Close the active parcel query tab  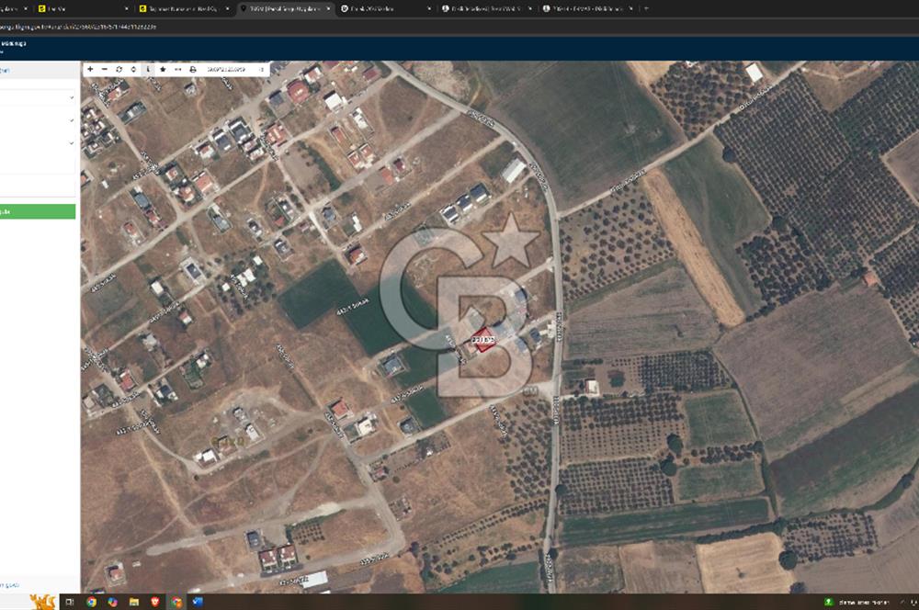pos(328,9)
